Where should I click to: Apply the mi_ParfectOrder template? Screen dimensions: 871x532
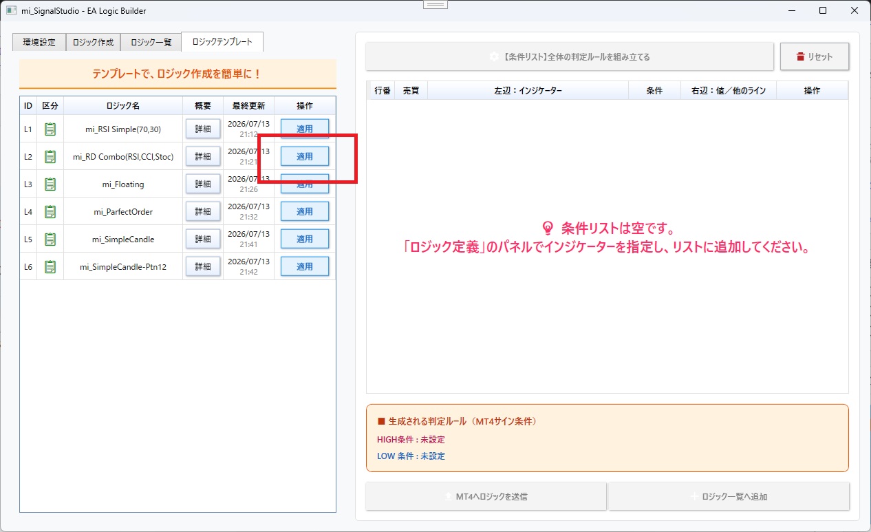point(305,211)
